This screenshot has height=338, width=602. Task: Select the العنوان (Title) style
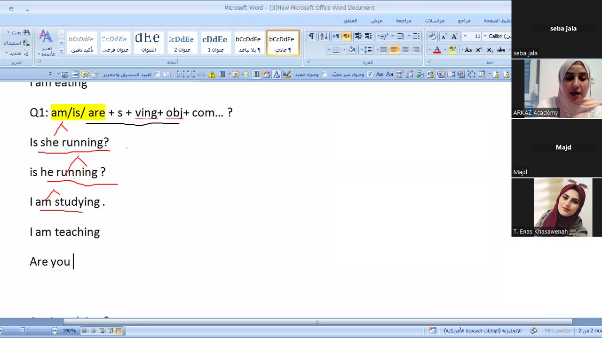tap(148, 43)
